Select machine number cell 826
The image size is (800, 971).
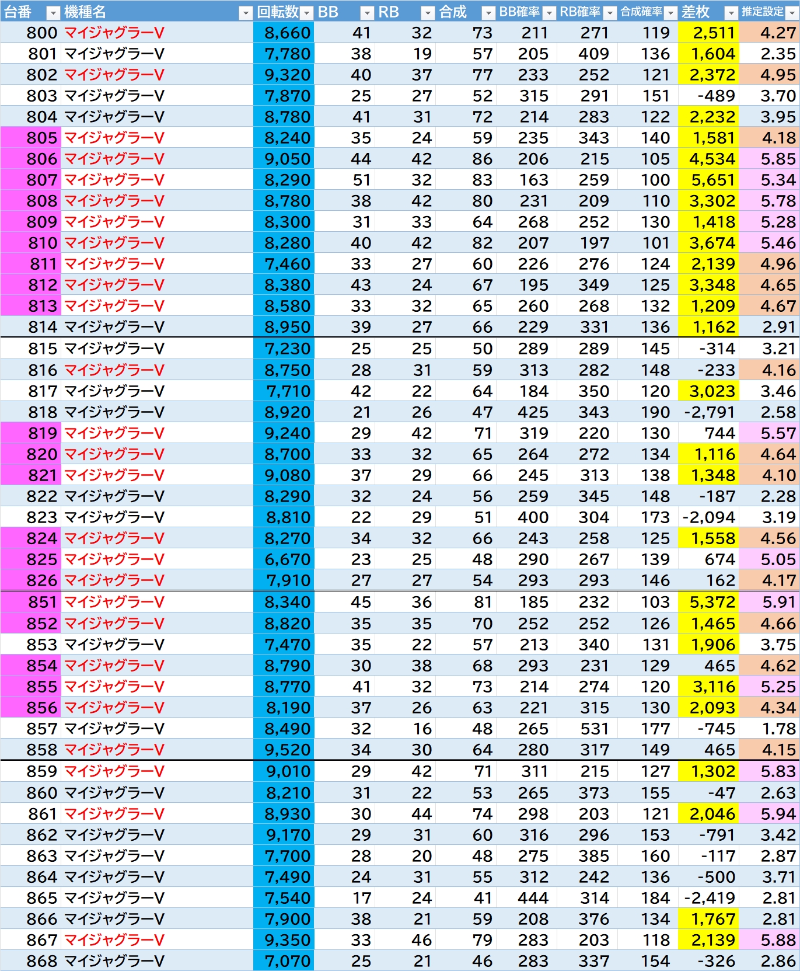click(30, 580)
